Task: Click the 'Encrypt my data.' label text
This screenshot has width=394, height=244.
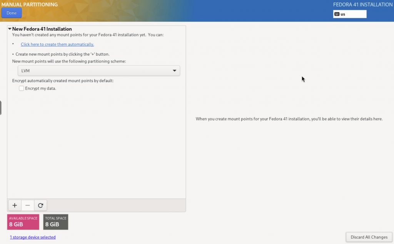Action: tap(40, 89)
